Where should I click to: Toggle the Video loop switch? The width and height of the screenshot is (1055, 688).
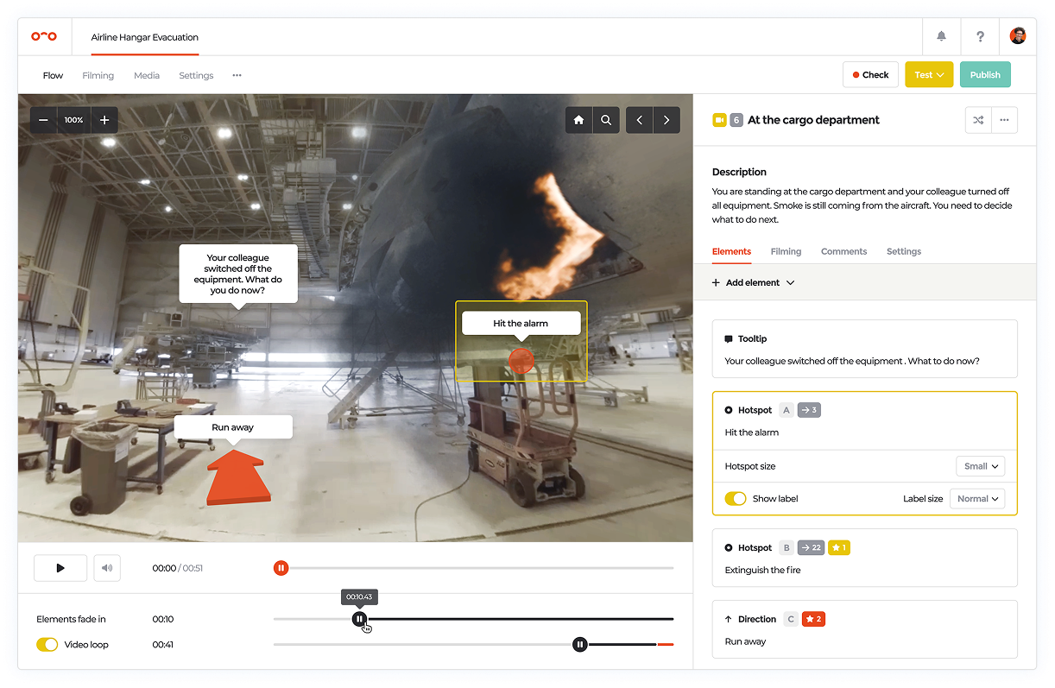(x=47, y=644)
